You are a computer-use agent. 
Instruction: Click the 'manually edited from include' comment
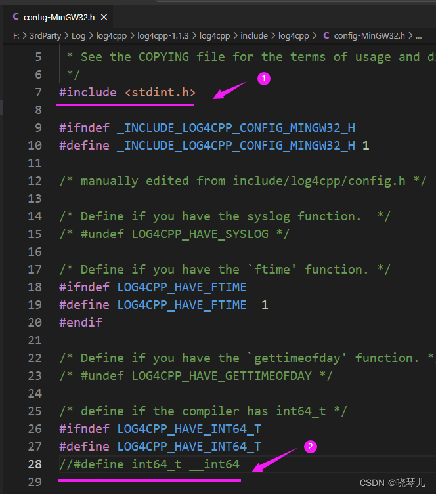coord(243,181)
